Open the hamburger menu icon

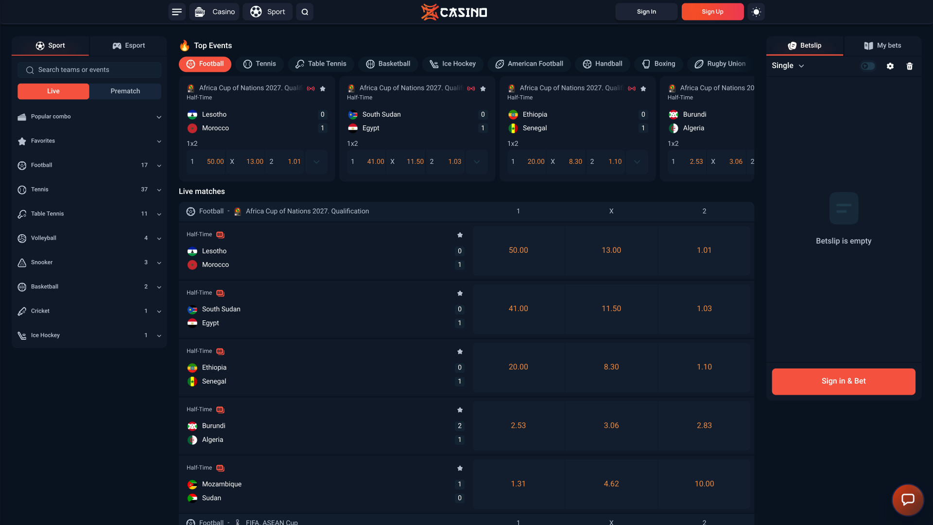pyautogui.click(x=177, y=12)
